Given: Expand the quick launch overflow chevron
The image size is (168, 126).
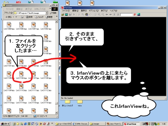Looking at the screenshot, I should click(52, 124).
